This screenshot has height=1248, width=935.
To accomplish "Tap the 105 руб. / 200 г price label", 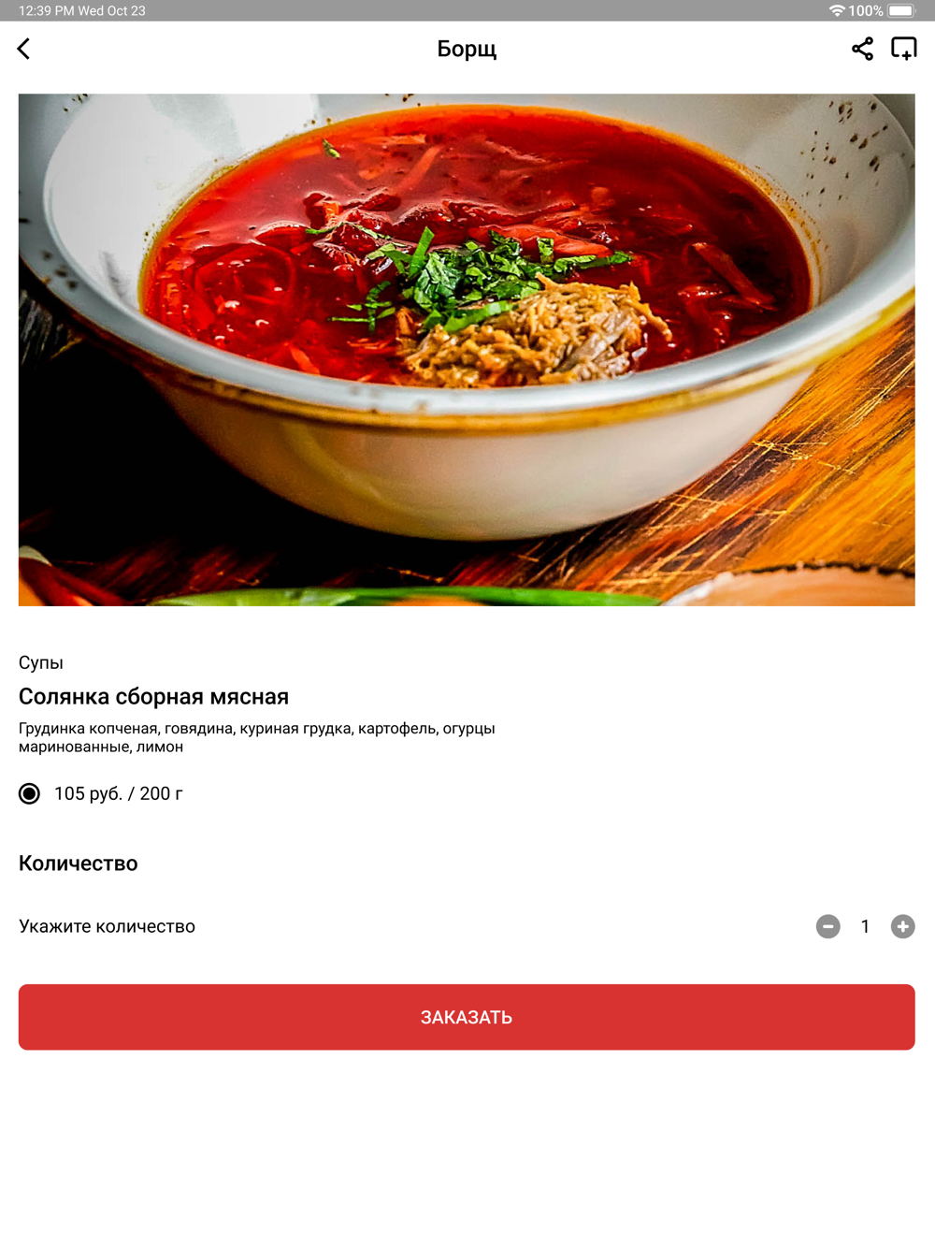I will pos(119,793).
